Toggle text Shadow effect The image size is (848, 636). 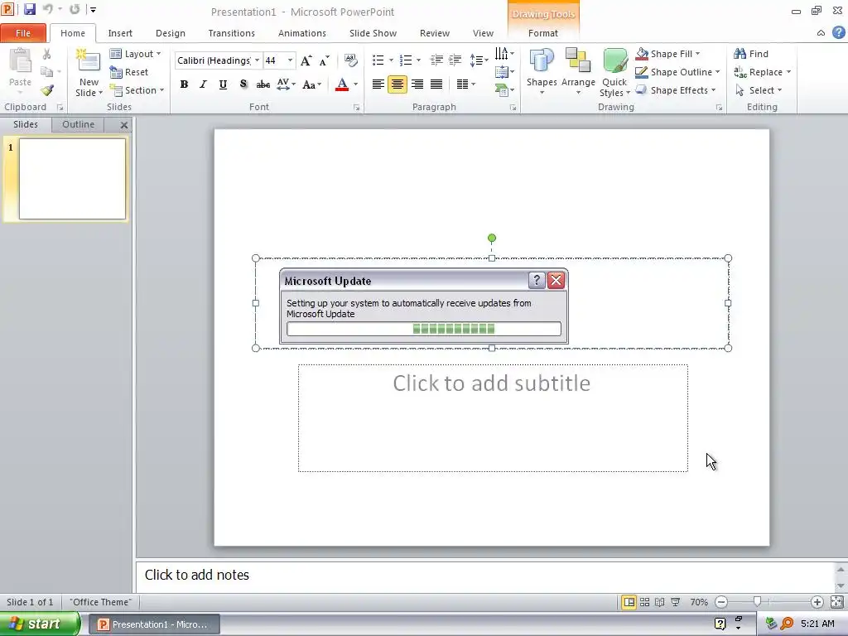coord(243,84)
